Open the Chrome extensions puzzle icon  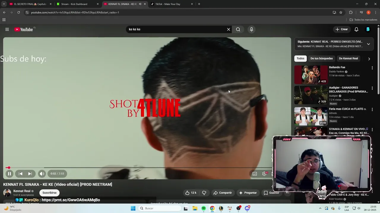pyautogui.click(x=351, y=12)
